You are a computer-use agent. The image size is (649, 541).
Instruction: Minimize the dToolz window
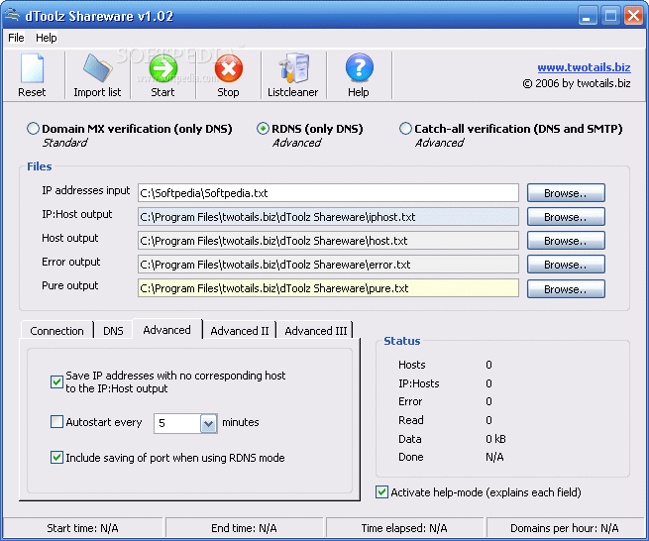coord(588,16)
